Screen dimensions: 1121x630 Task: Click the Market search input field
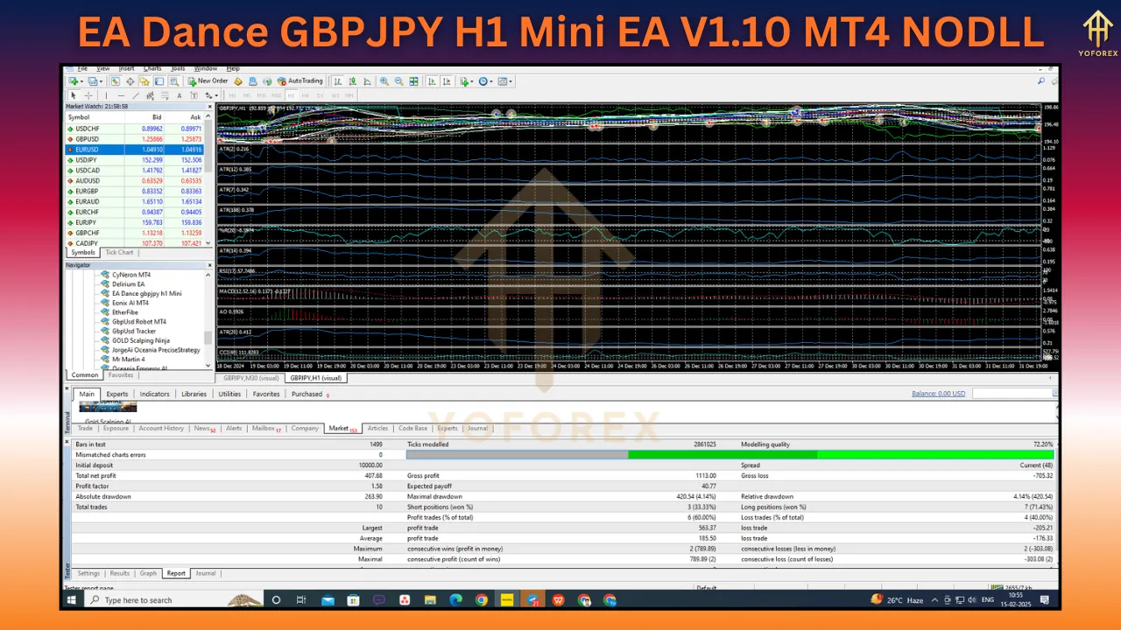click(x=1013, y=394)
